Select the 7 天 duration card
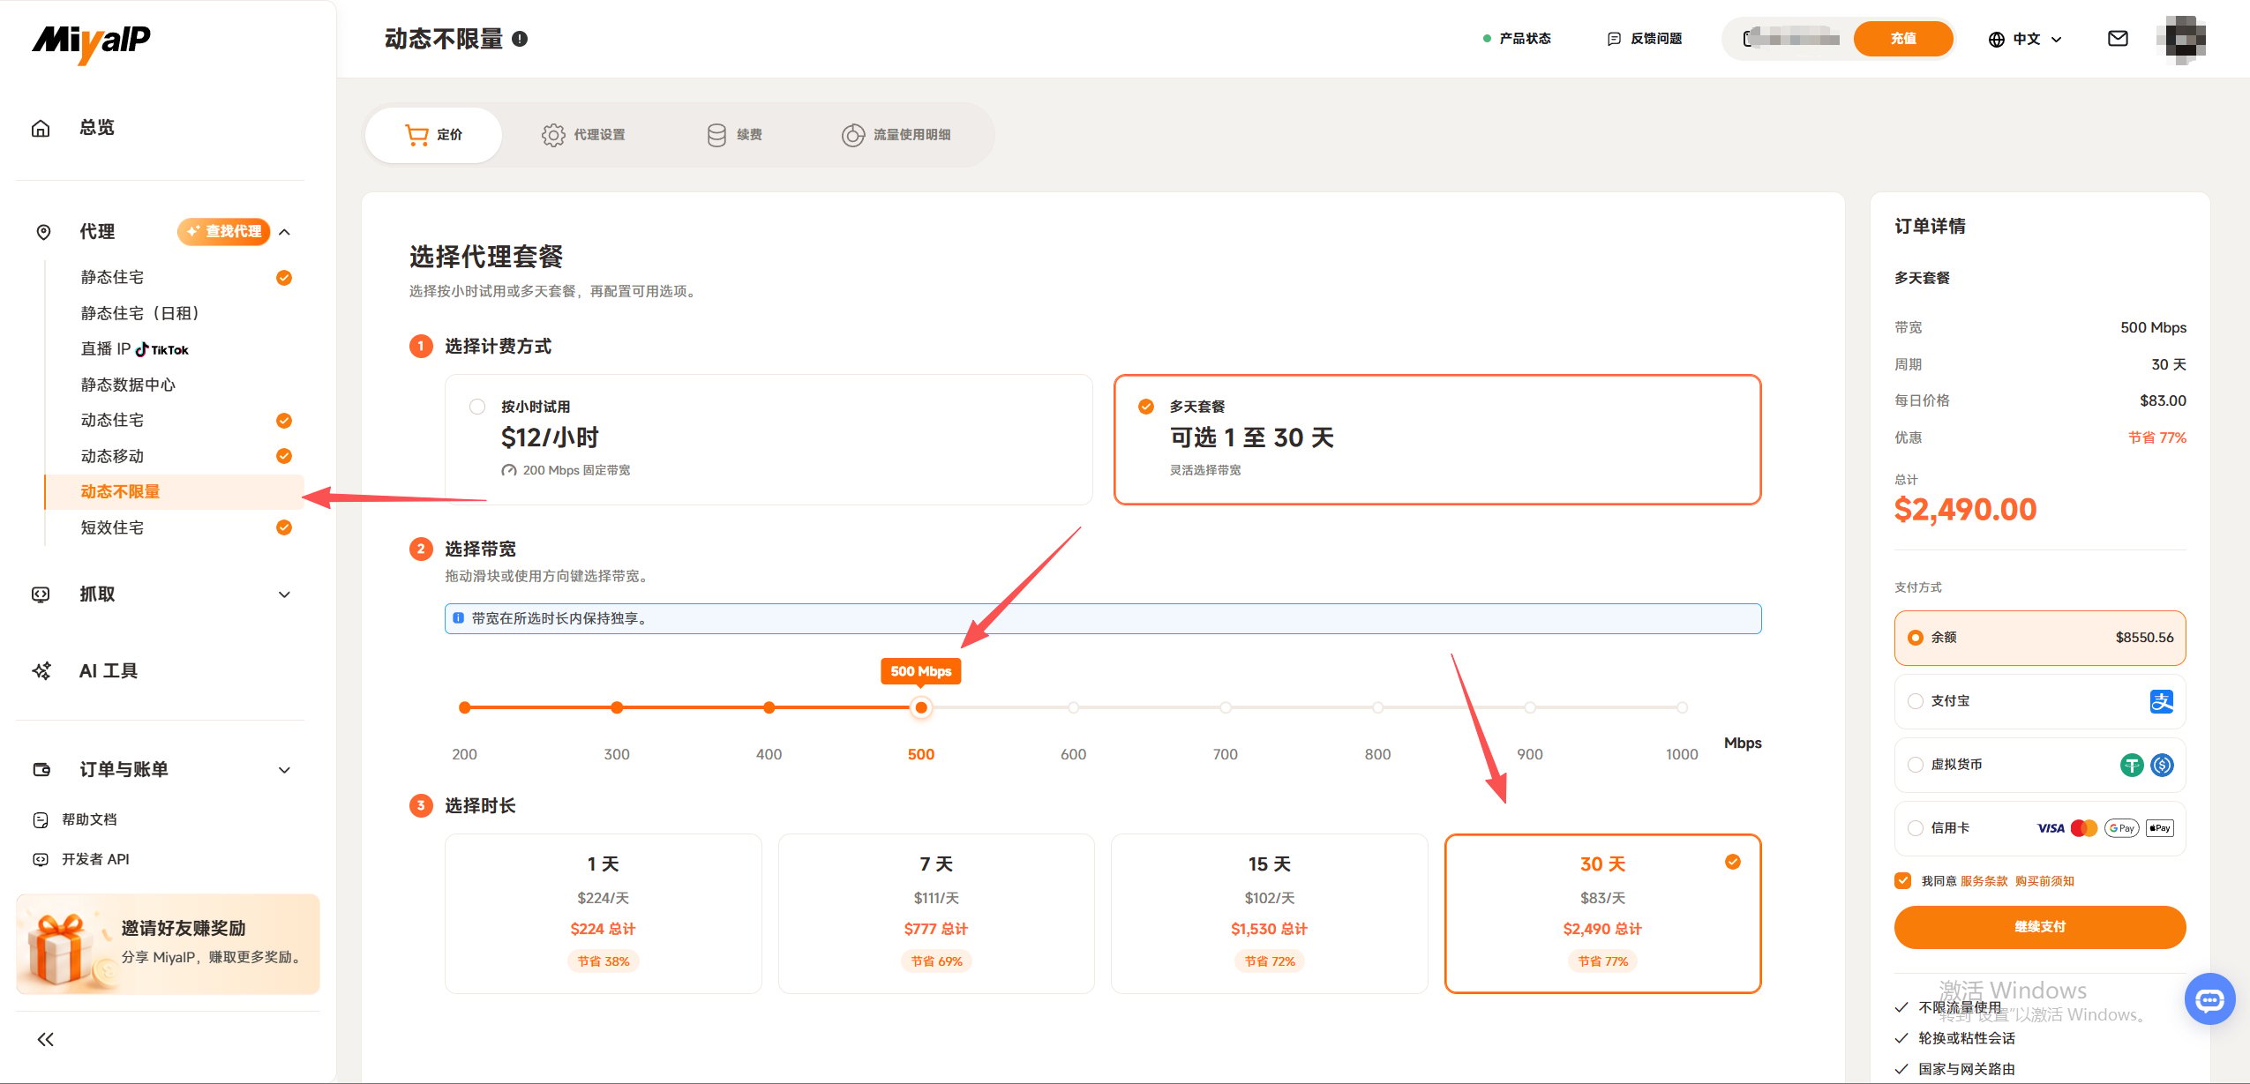Viewport: 2250px width, 1084px height. click(x=936, y=914)
